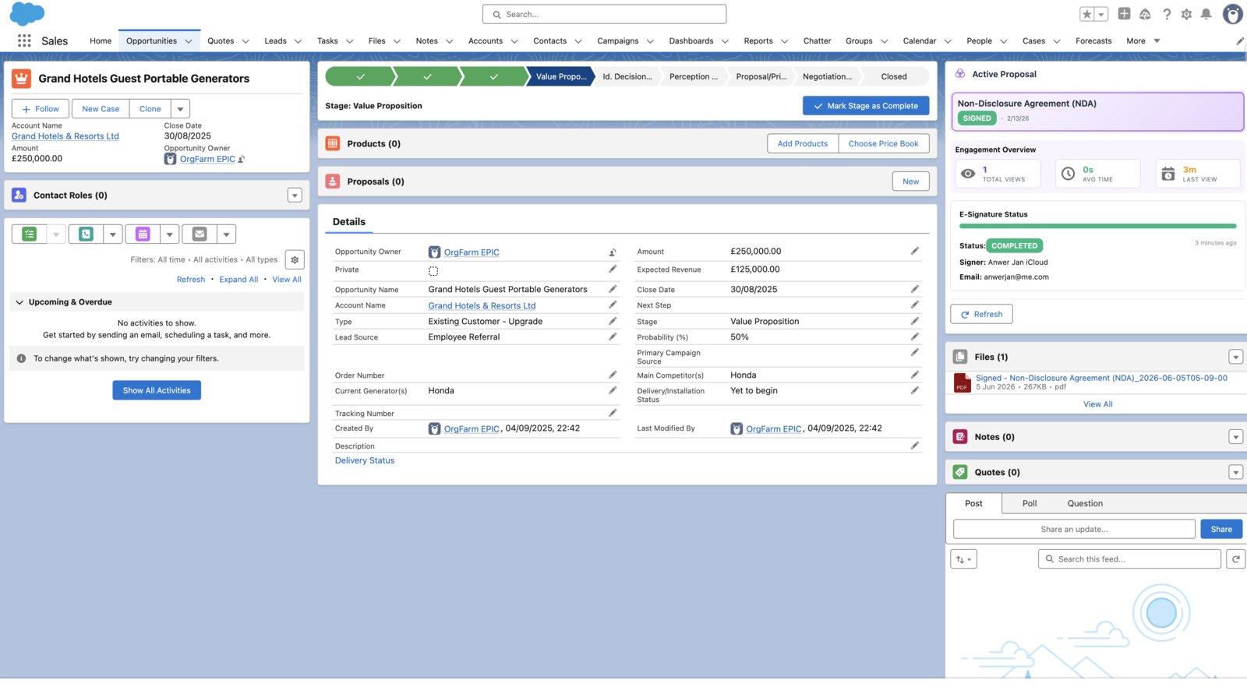The height and width of the screenshot is (687, 1247).
Task: Open the Forecasts navigation tab
Action: pyautogui.click(x=1093, y=41)
